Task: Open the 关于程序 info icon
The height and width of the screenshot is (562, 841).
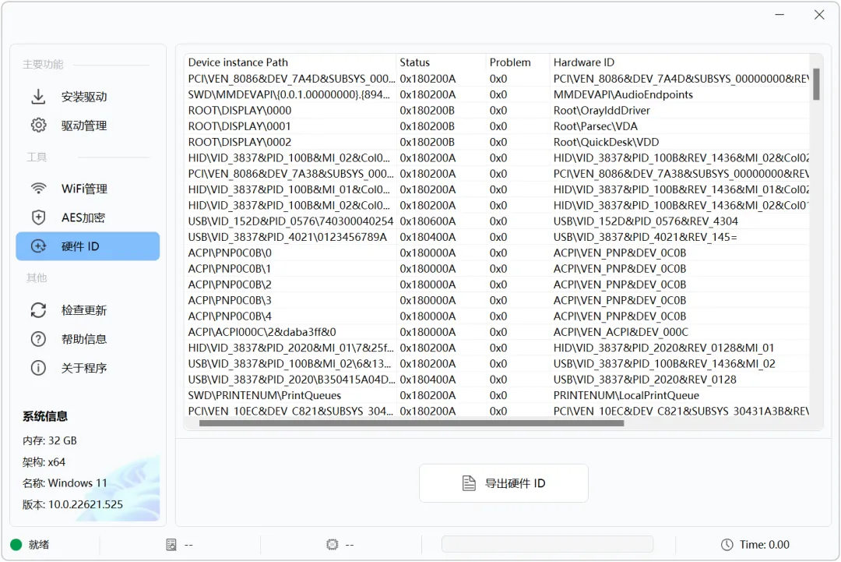Action: (x=38, y=368)
